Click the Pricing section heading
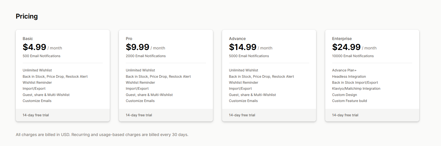Image resolution: width=441 pixels, height=146 pixels. click(27, 16)
